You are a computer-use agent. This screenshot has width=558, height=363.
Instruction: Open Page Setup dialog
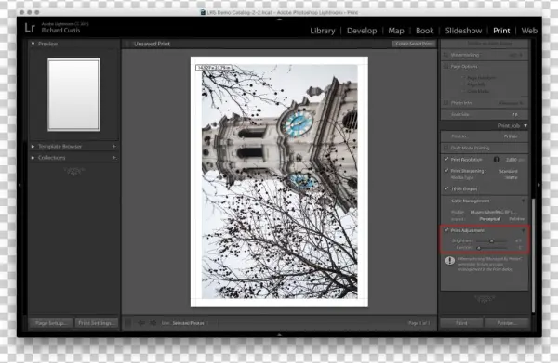click(x=51, y=323)
